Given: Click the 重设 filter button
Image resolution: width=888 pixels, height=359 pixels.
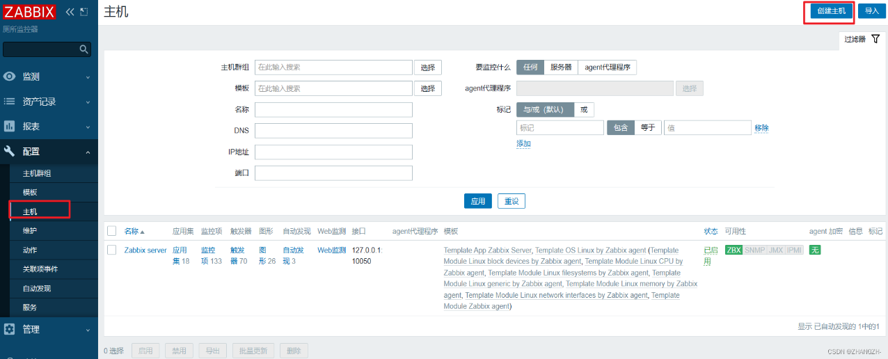Looking at the screenshot, I should pyautogui.click(x=512, y=201).
